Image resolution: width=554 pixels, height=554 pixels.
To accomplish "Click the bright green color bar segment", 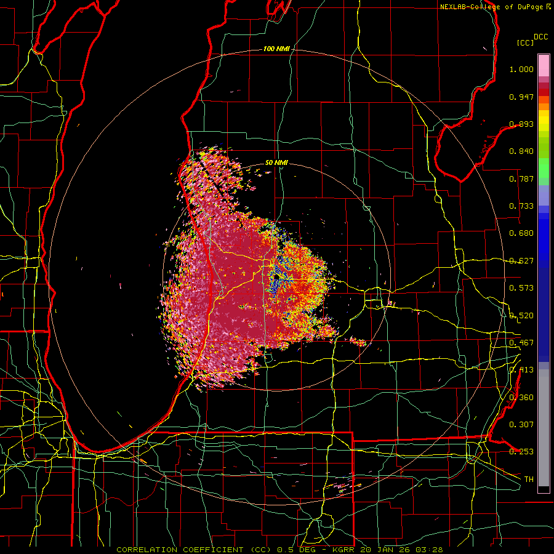I will (x=544, y=168).
